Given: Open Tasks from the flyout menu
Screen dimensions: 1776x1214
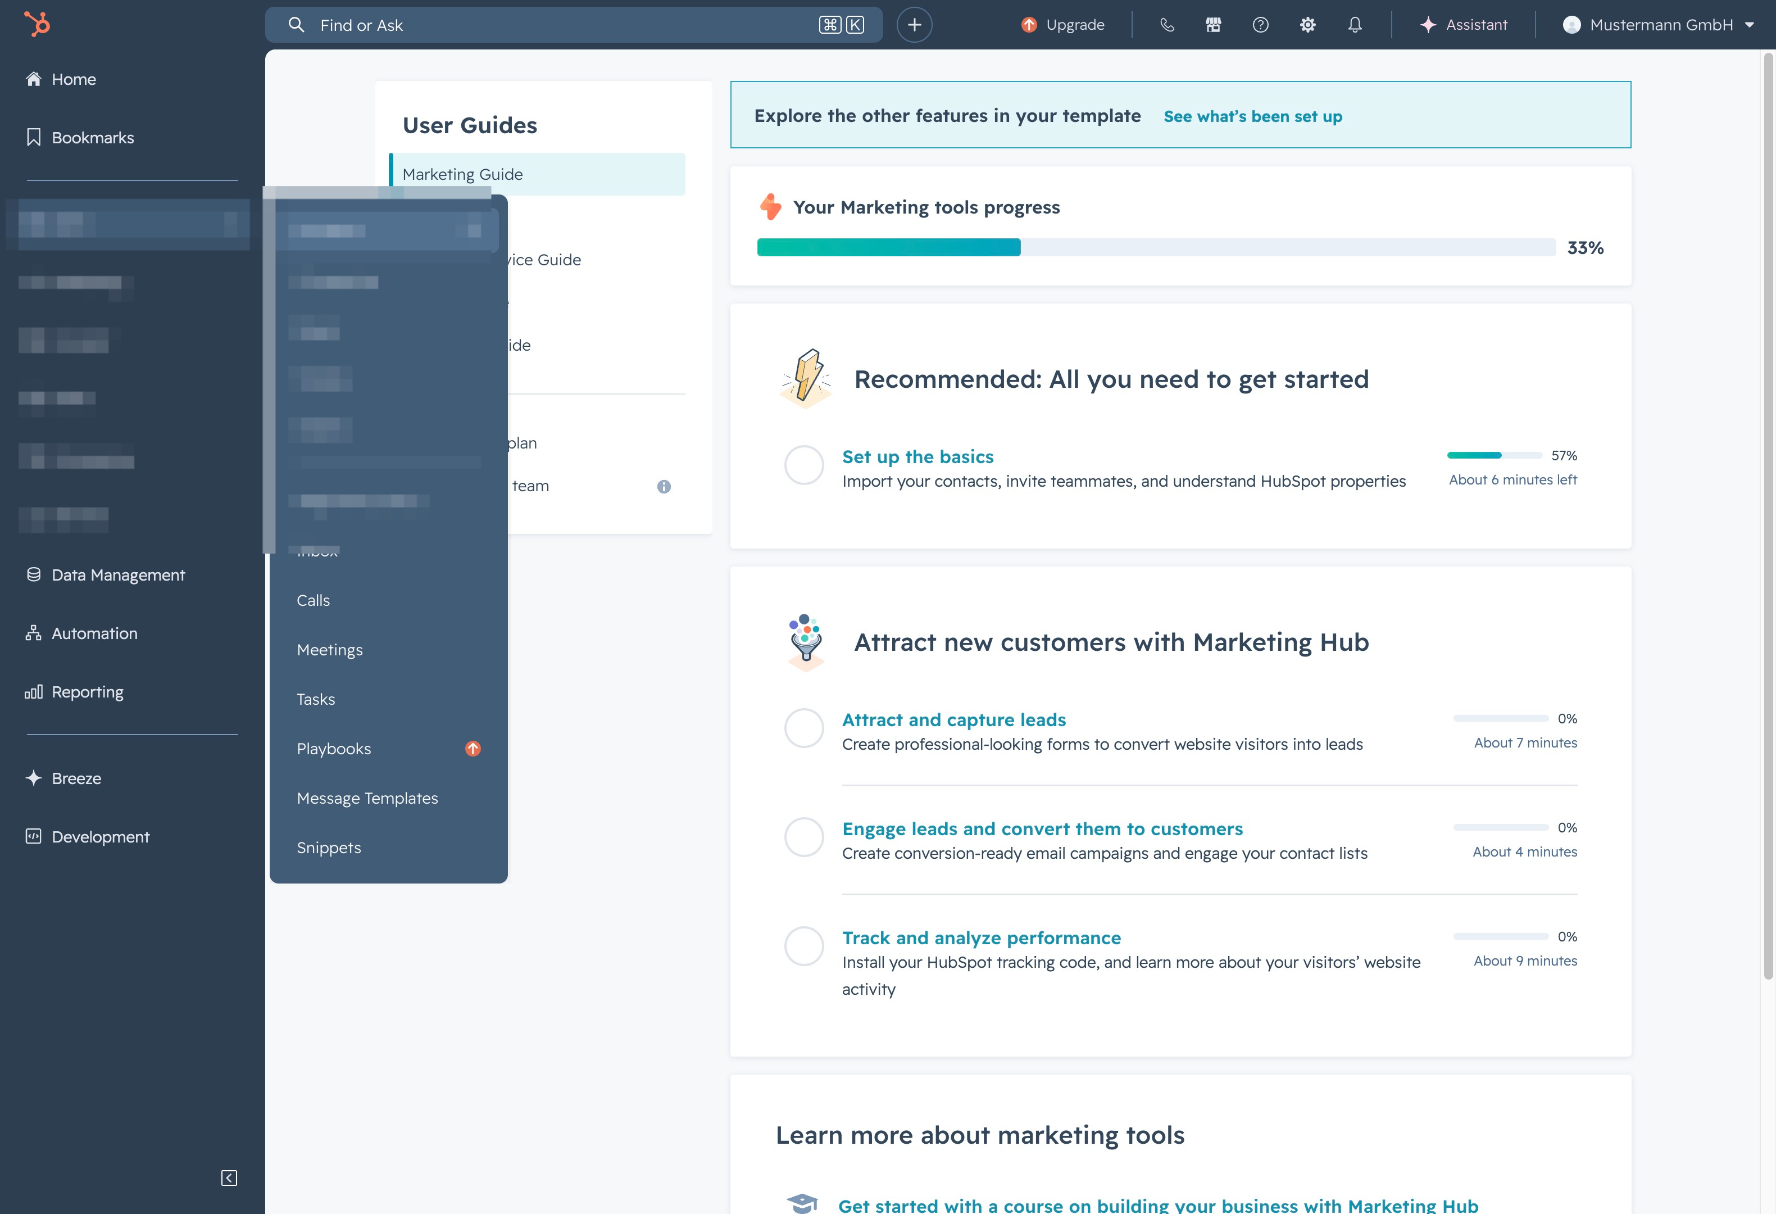Looking at the screenshot, I should coord(316,700).
